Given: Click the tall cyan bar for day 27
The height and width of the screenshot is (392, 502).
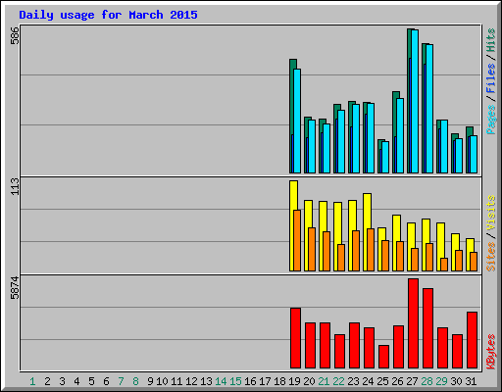Looking at the screenshot, I should tap(415, 101).
